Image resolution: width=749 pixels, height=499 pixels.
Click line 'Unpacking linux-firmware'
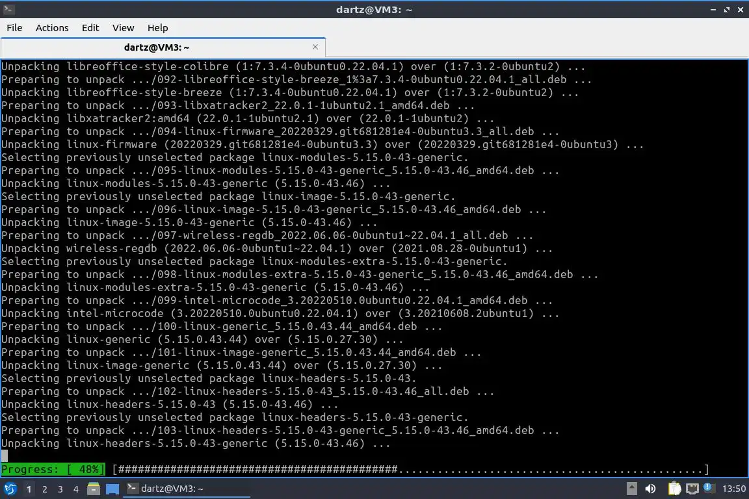[322, 144]
